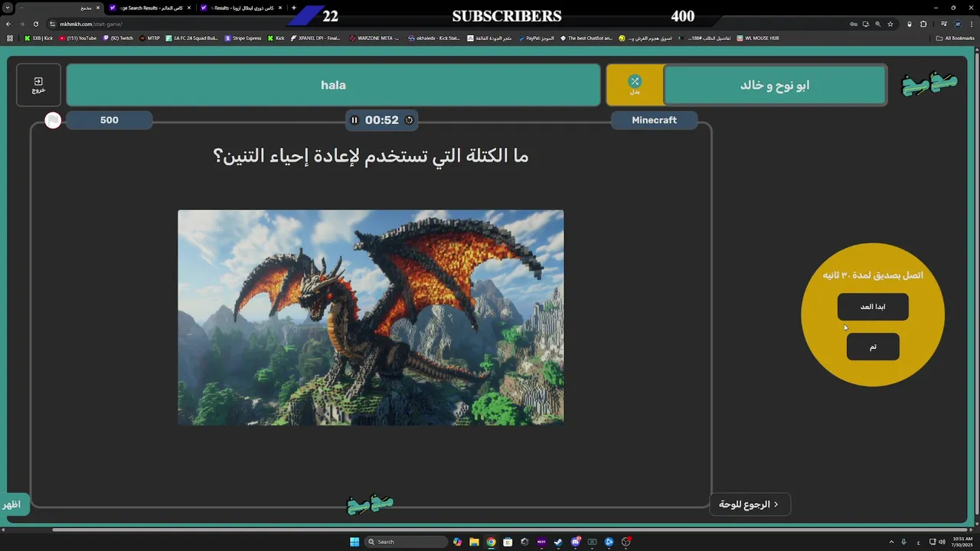Open the best ChatBot bookmark

coord(586,38)
